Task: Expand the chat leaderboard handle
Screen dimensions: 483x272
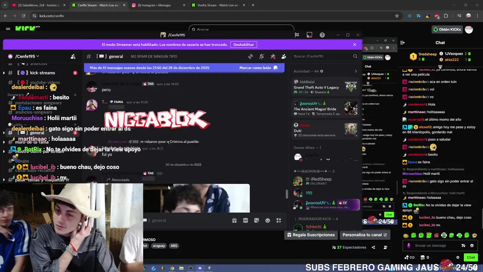Action: click(440, 67)
